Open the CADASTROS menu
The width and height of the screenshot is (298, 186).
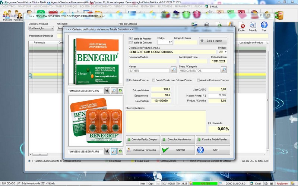coord(8,6)
